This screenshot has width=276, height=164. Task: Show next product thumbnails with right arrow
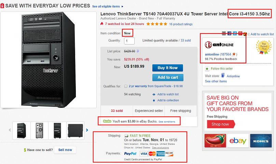(x=87, y=130)
